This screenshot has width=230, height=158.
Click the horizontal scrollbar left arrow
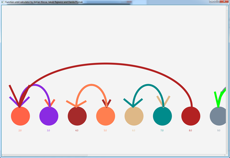click(x=2, y=155)
